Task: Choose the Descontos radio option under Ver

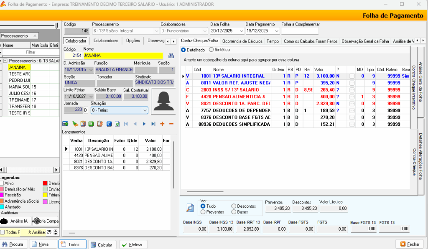Action: point(234,206)
